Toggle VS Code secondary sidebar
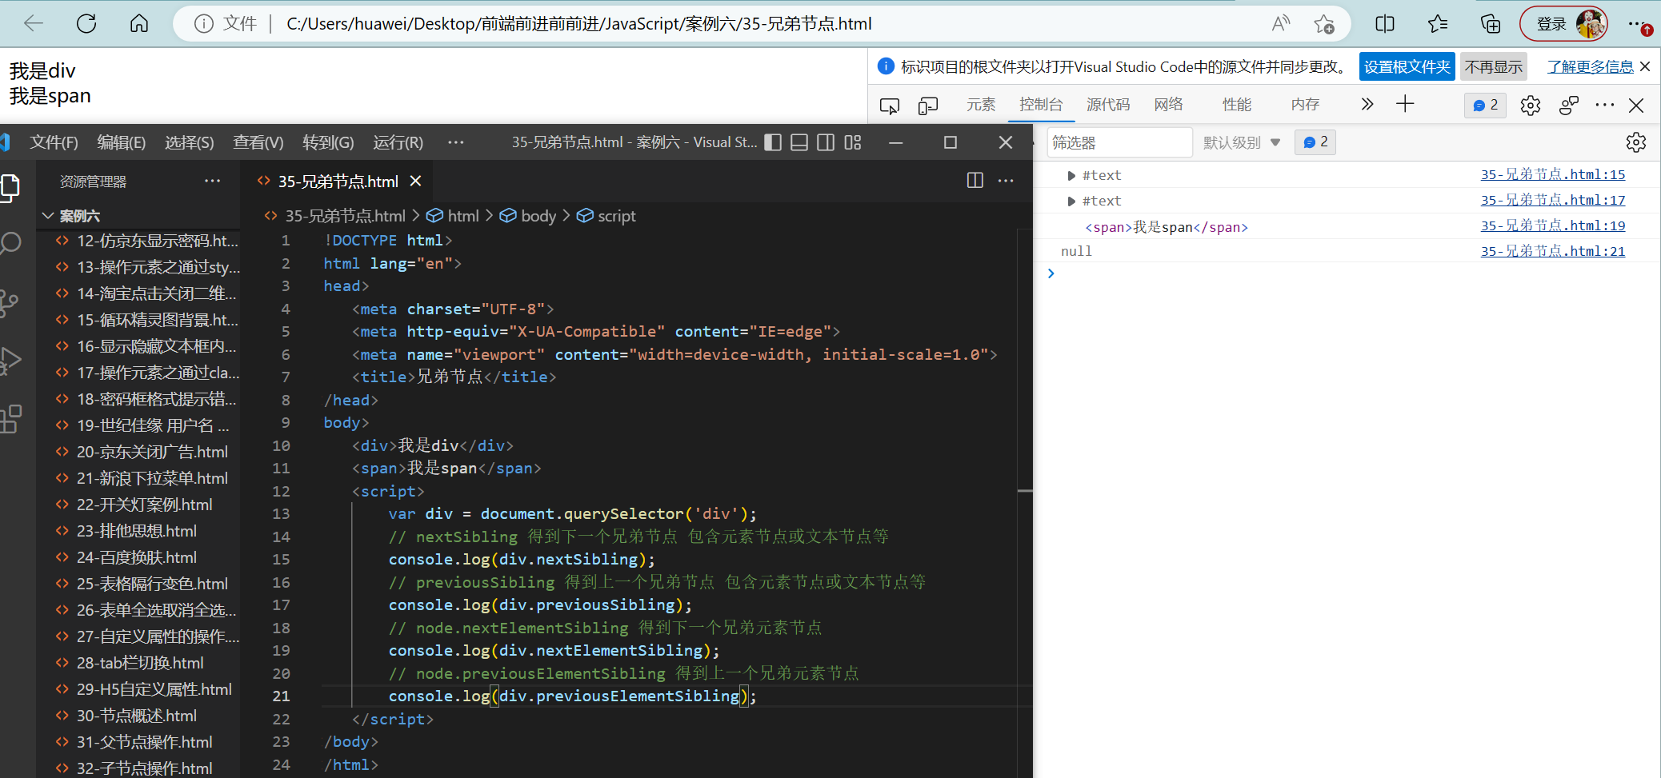The width and height of the screenshot is (1661, 778). (826, 142)
